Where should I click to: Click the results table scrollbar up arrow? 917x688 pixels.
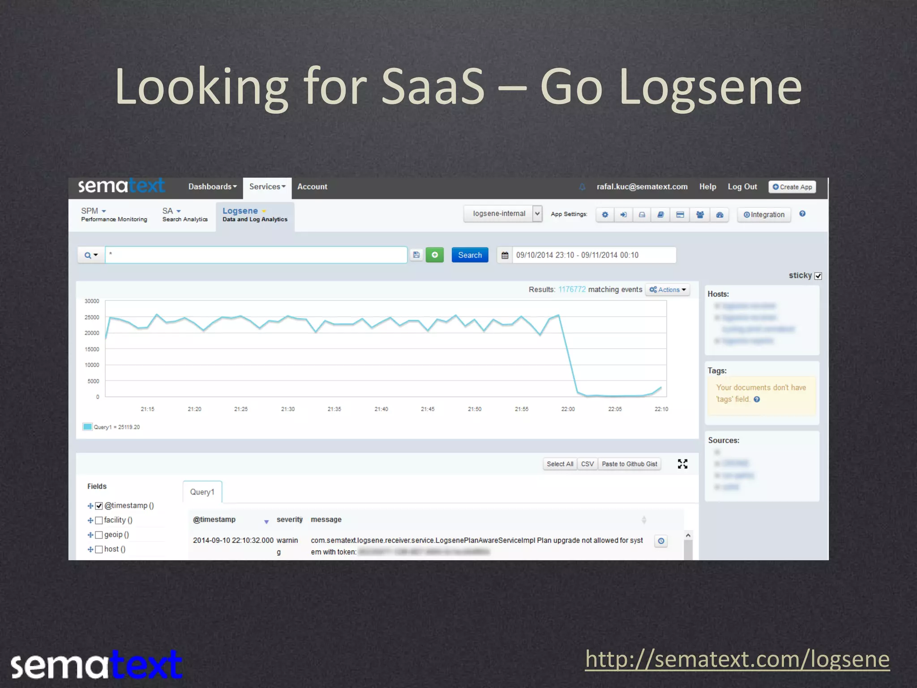pyautogui.click(x=688, y=535)
